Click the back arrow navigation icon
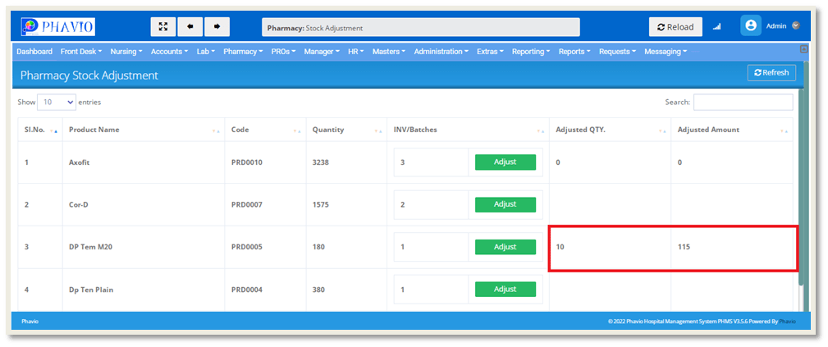The width and height of the screenshot is (828, 347). coord(190,27)
